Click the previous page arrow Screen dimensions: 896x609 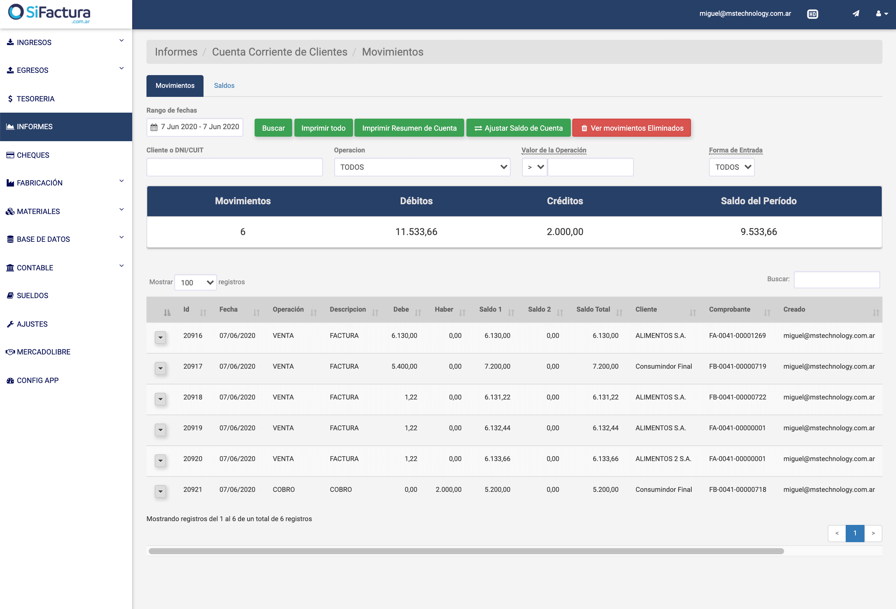pos(837,533)
